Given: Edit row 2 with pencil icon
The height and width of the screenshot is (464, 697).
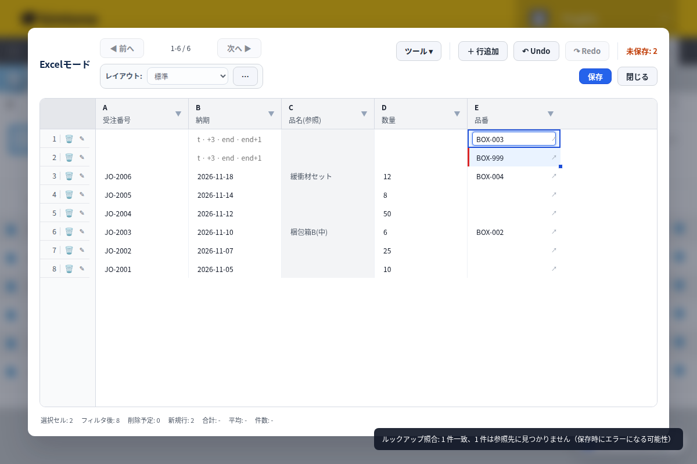Looking at the screenshot, I should click(82, 158).
